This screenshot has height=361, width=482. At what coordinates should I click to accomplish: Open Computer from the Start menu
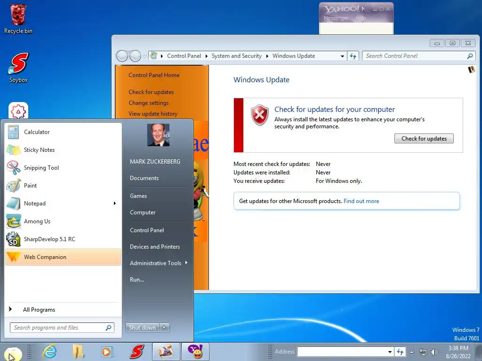click(143, 212)
